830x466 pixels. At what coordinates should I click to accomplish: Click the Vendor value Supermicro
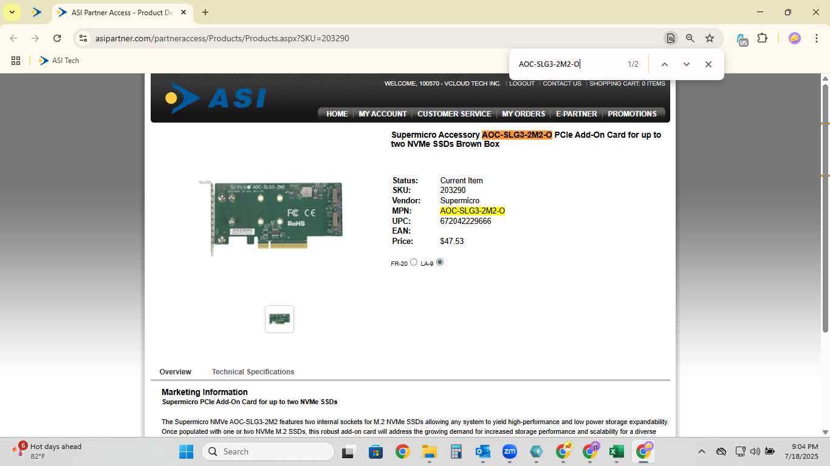click(x=460, y=201)
